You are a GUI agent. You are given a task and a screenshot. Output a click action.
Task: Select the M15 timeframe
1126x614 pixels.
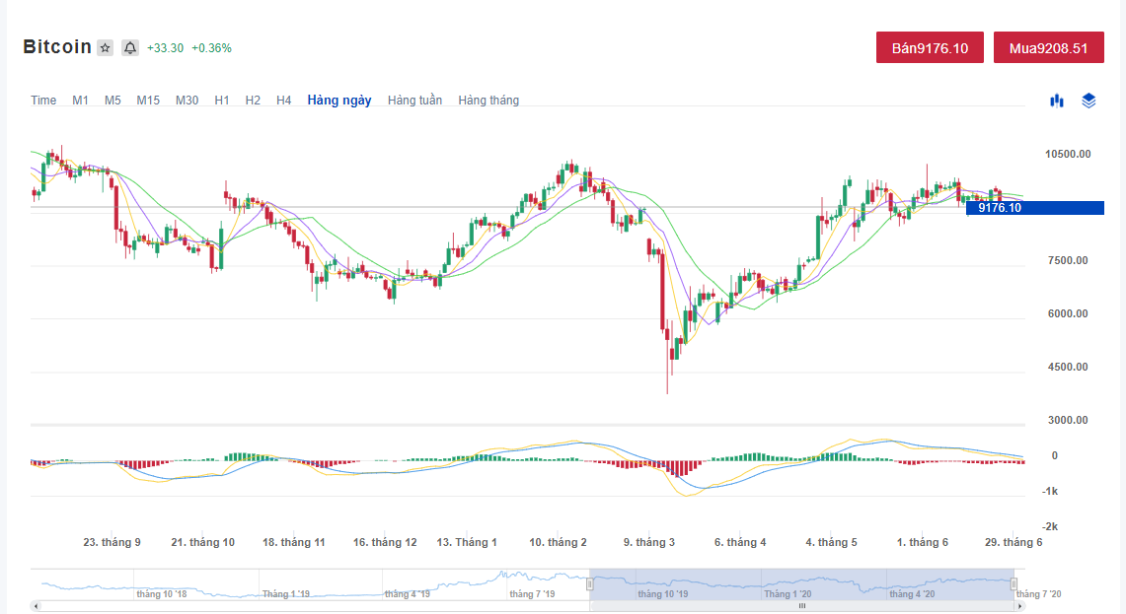coord(148,101)
